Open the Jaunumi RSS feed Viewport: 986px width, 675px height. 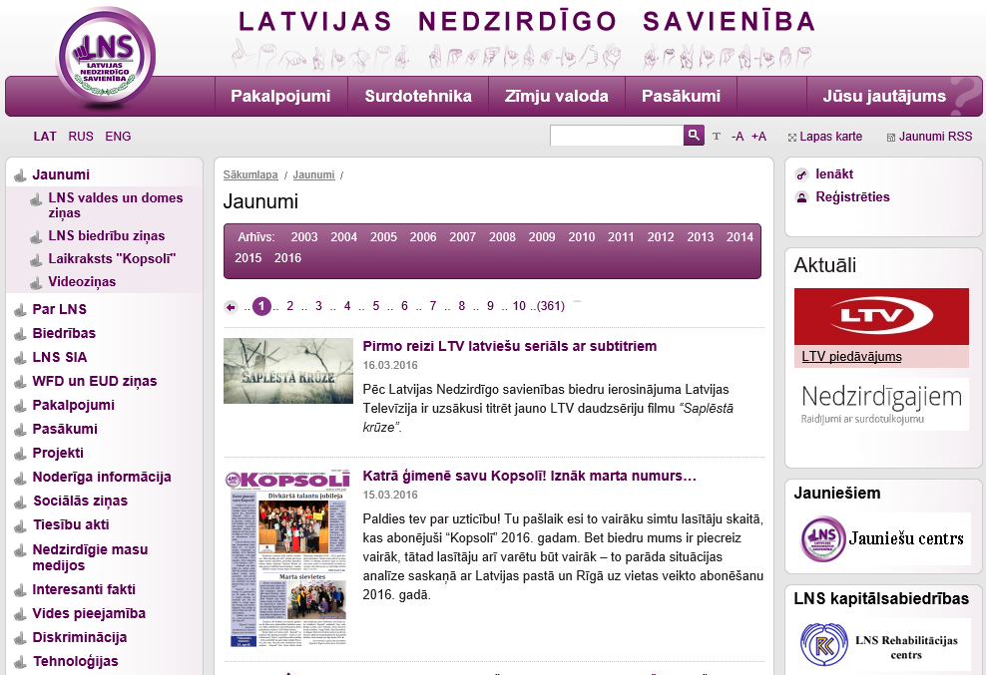pos(934,137)
